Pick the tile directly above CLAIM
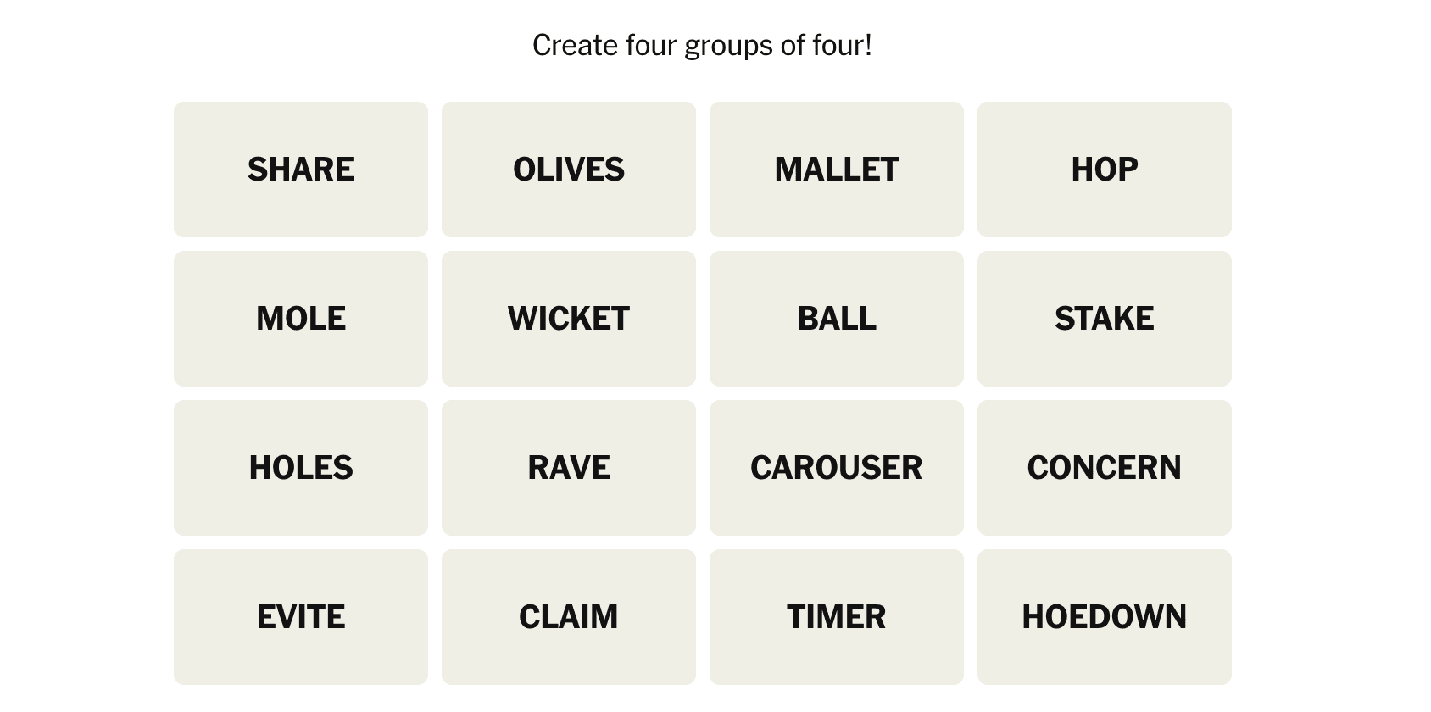1431x712 pixels. coord(568,468)
